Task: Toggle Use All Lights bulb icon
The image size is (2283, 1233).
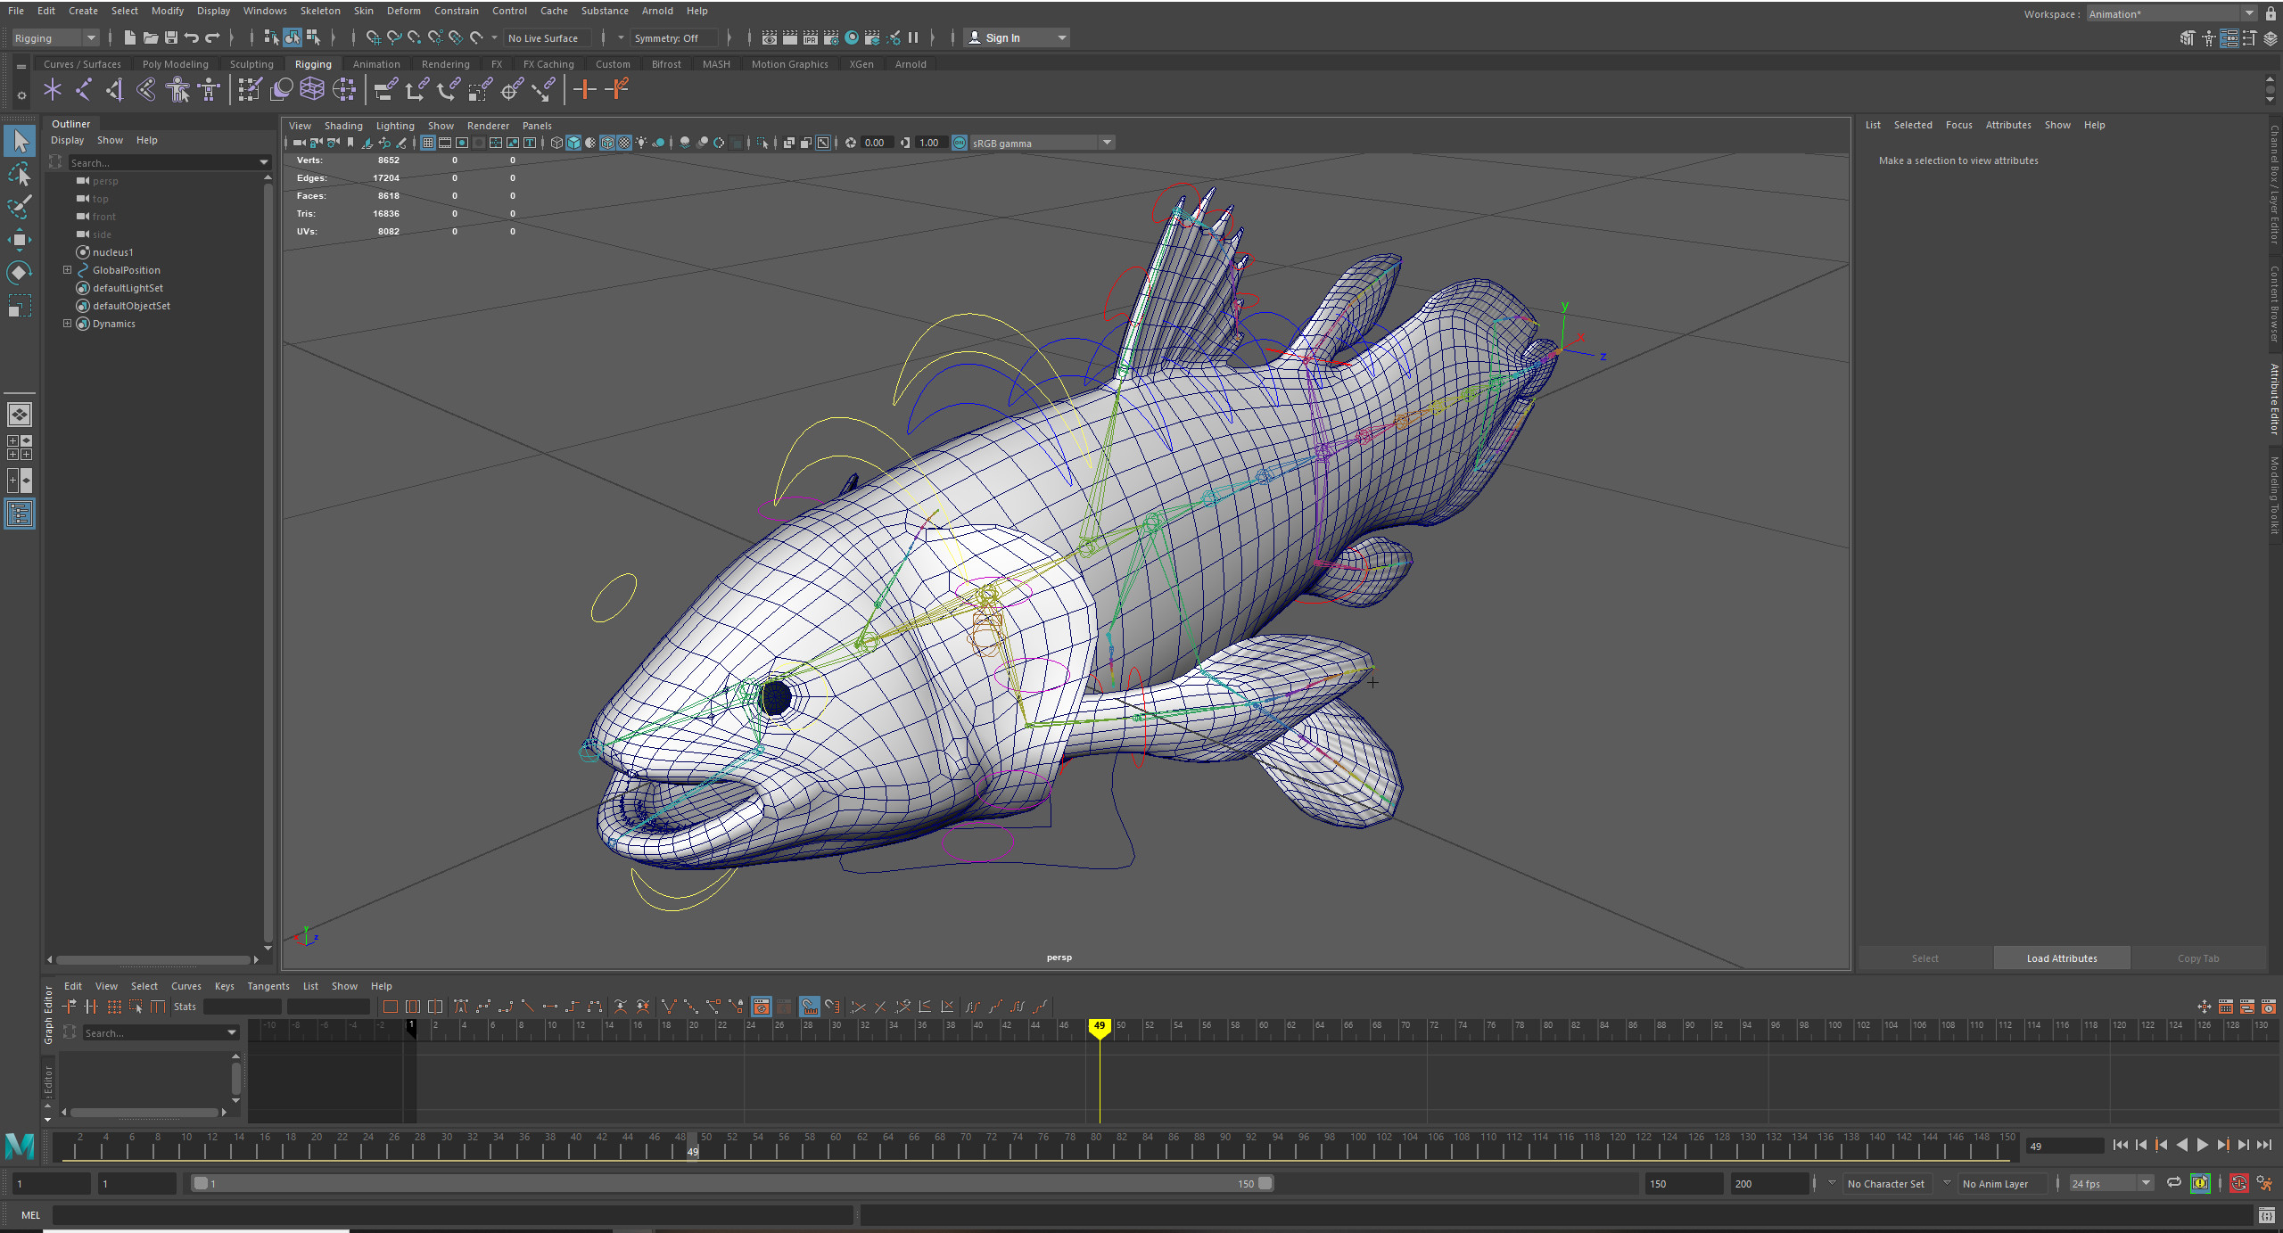Action: coord(641,143)
